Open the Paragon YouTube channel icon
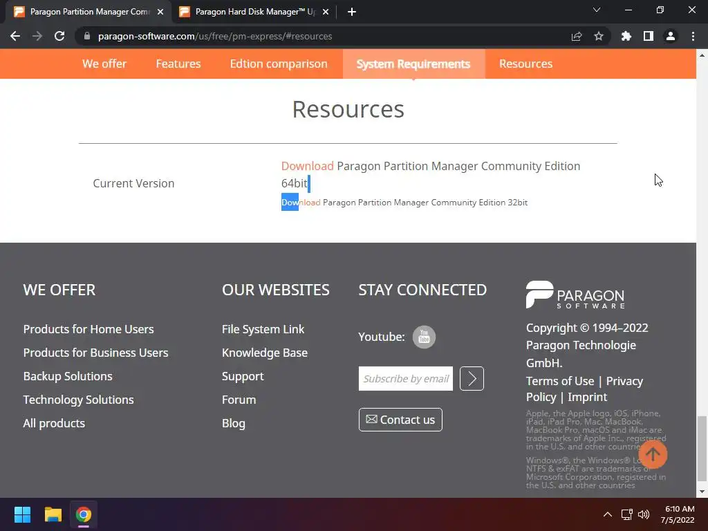Viewport: 708px width, 531px height. [424, 337]
